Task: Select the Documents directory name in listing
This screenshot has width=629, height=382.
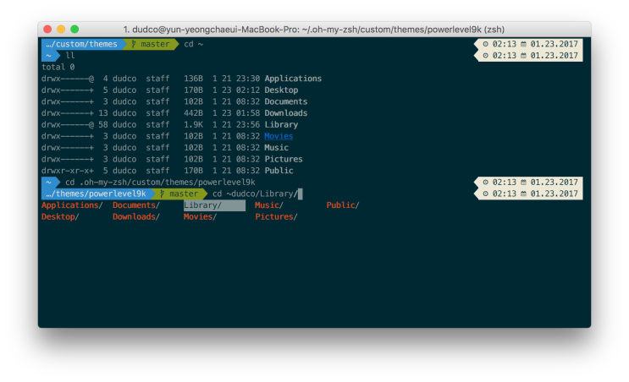Action: 285,101
